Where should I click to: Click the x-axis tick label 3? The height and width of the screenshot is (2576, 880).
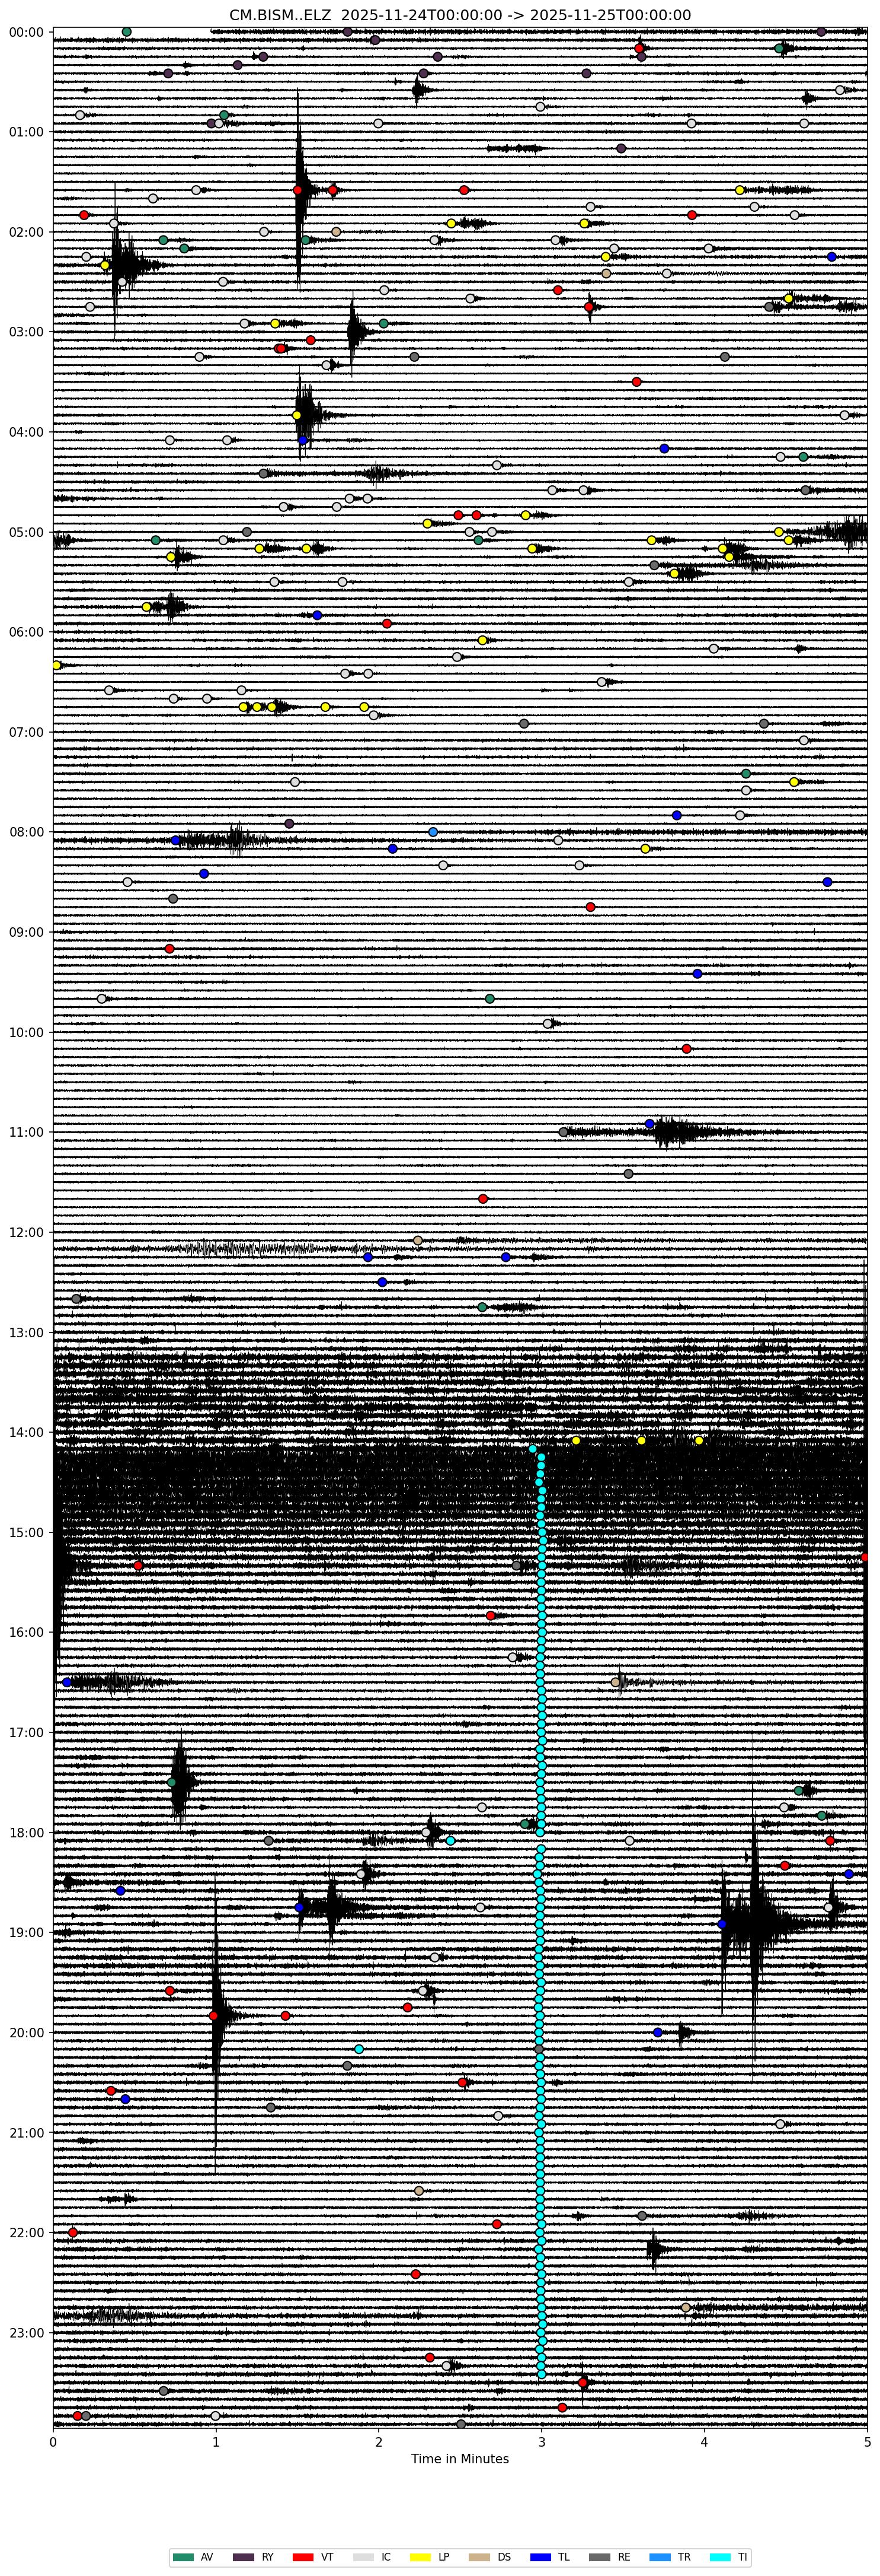[542, 2441]
